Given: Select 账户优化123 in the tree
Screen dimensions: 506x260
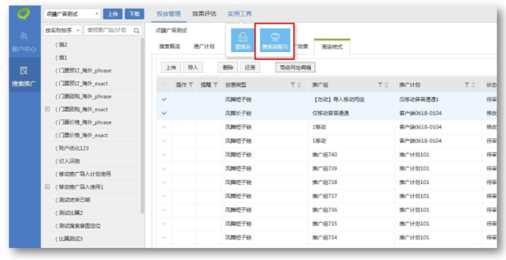Looking at the screenshot, I should click(x=72, y=148).
